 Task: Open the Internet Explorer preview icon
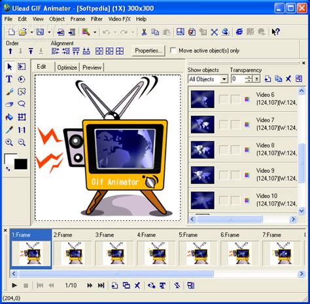pyautogui.click(x=239, y=32)
